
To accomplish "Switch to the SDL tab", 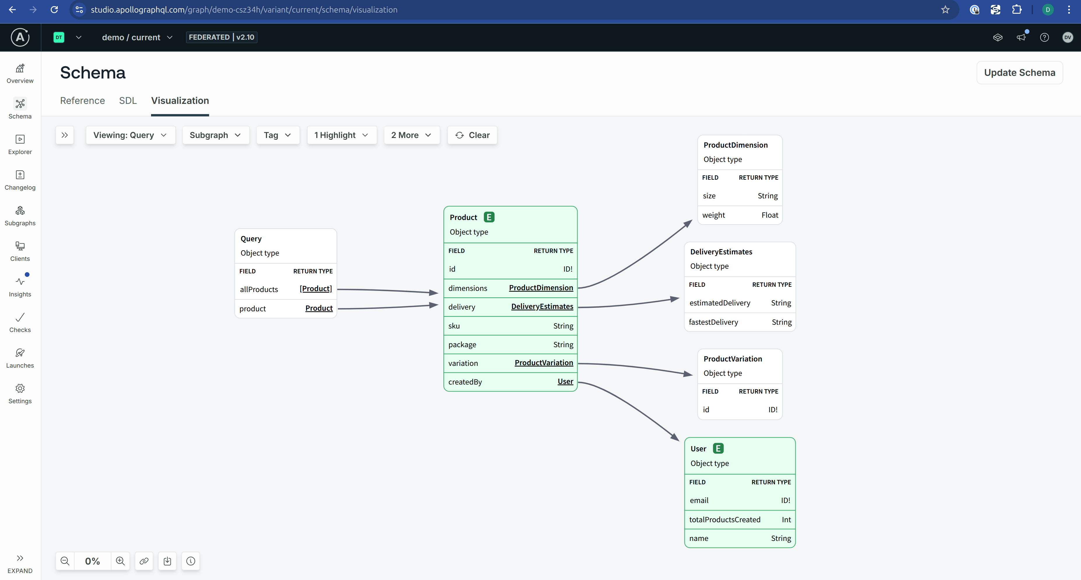I will pyautogui.click(x=127, y=101).
